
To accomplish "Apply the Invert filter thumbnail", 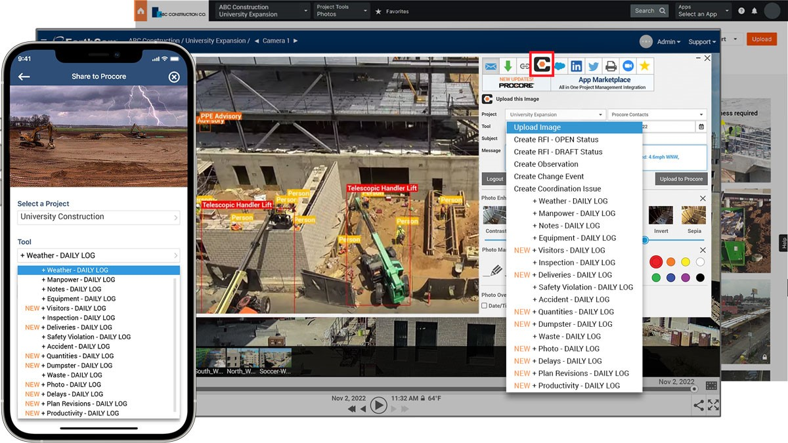I will point(661,216).
